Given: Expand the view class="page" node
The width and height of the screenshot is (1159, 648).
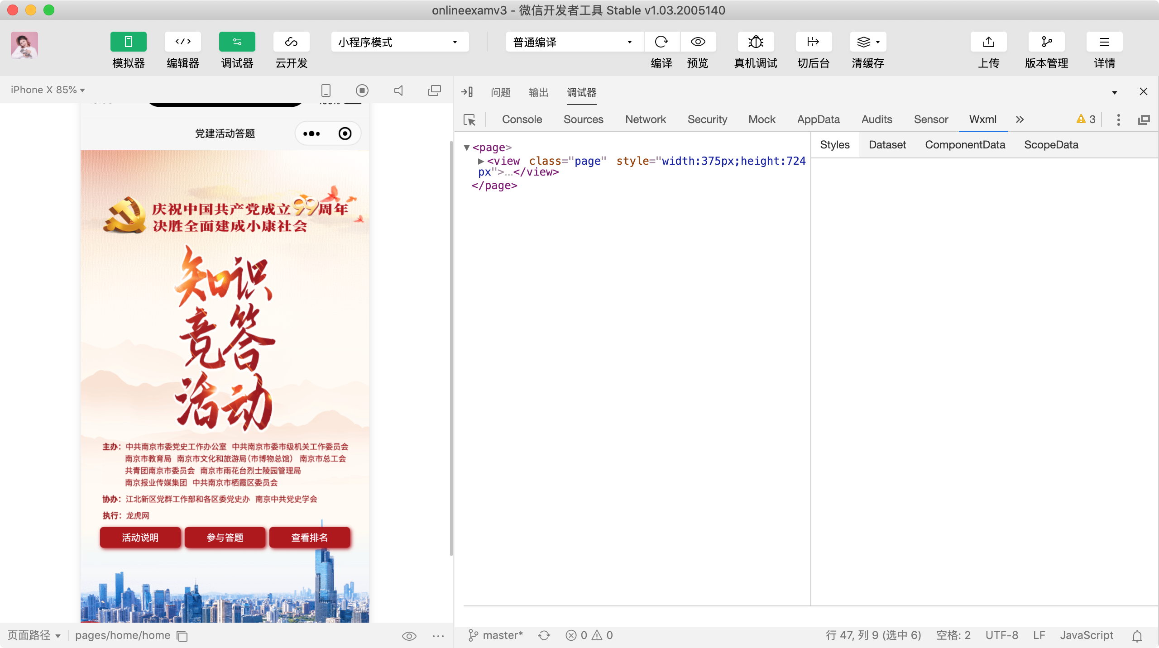Looking at the screenshot, I should click(x=481, y=161).
